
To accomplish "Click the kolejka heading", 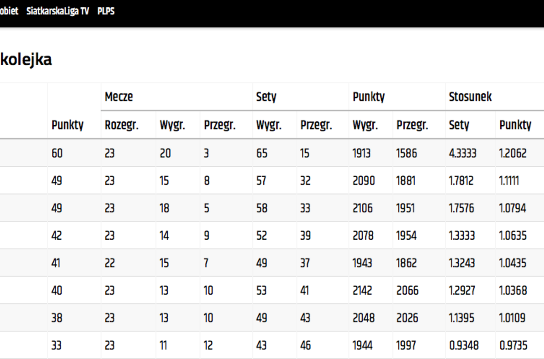I will [x=26, y=59].
